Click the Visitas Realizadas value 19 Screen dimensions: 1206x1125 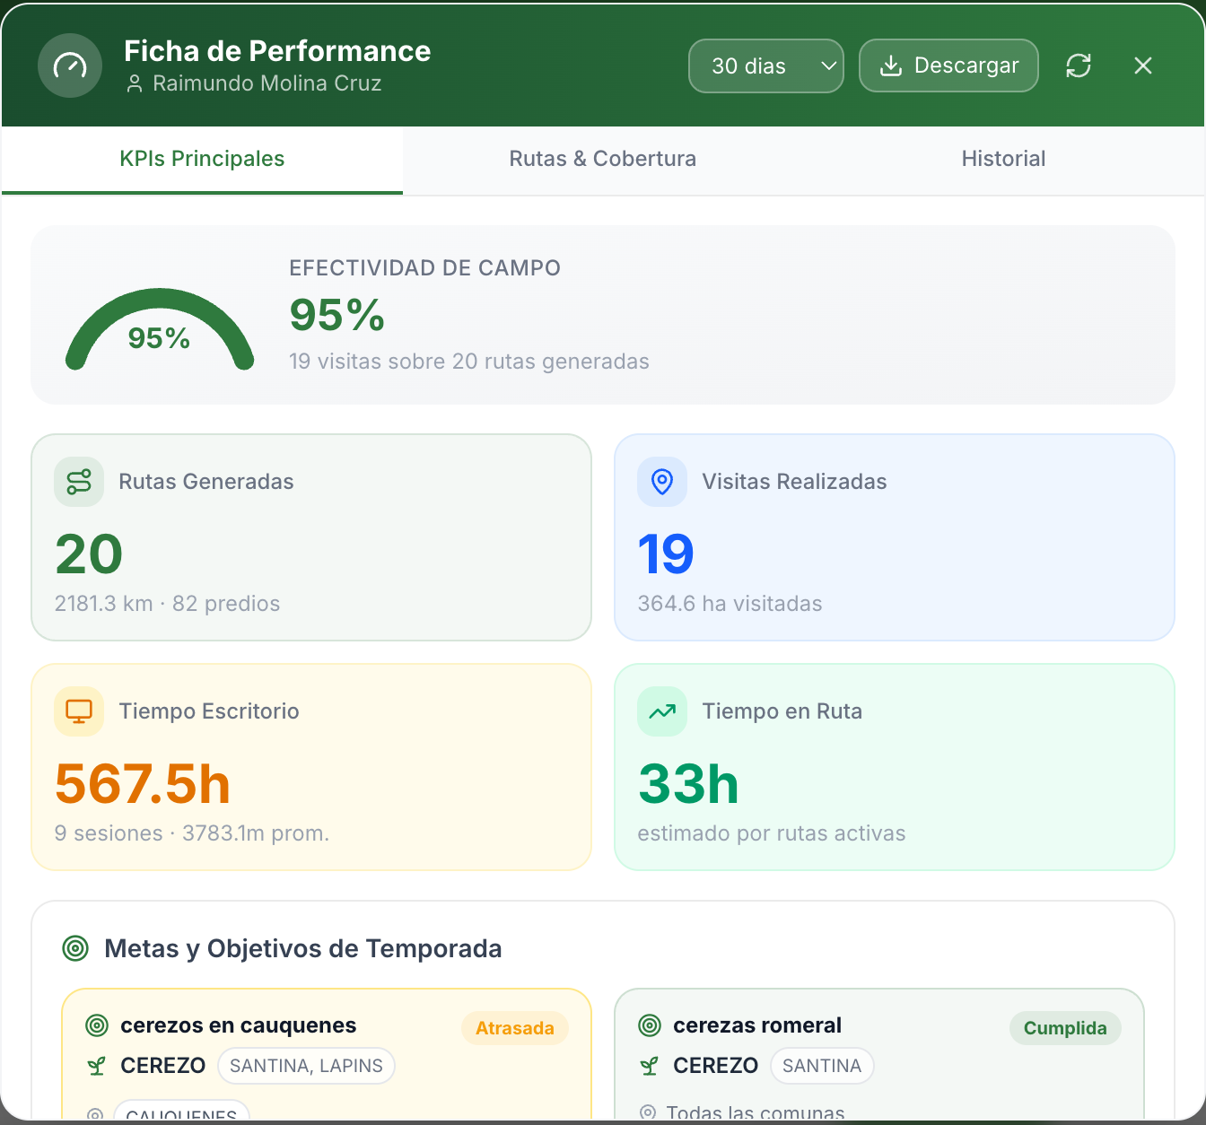(x=666, y=554)
